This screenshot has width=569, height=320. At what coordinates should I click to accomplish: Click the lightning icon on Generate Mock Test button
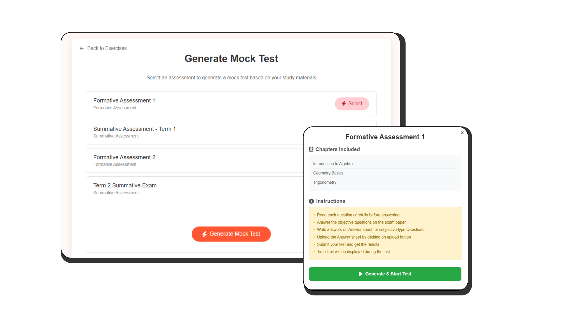point(204,234)
